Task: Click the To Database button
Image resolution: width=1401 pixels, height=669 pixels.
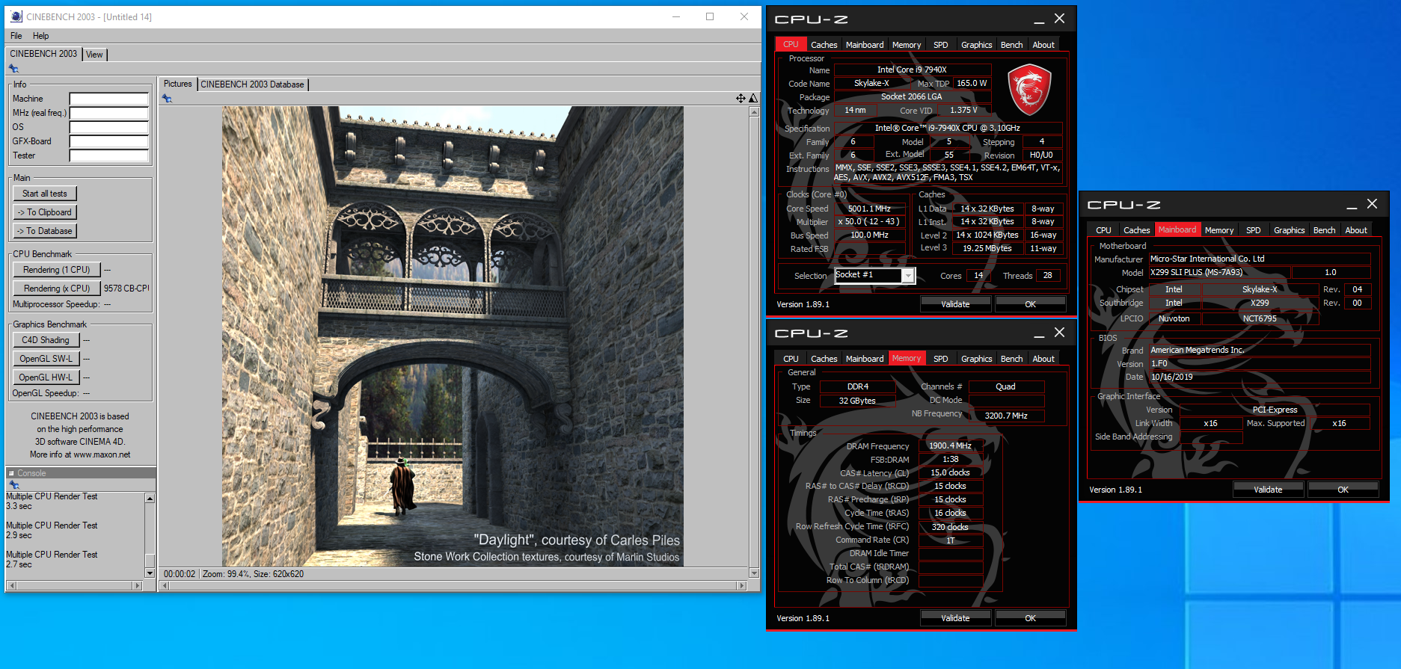Action: 45,231
